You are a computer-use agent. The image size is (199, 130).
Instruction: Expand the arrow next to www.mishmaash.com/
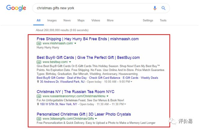[x=75, y=43]
